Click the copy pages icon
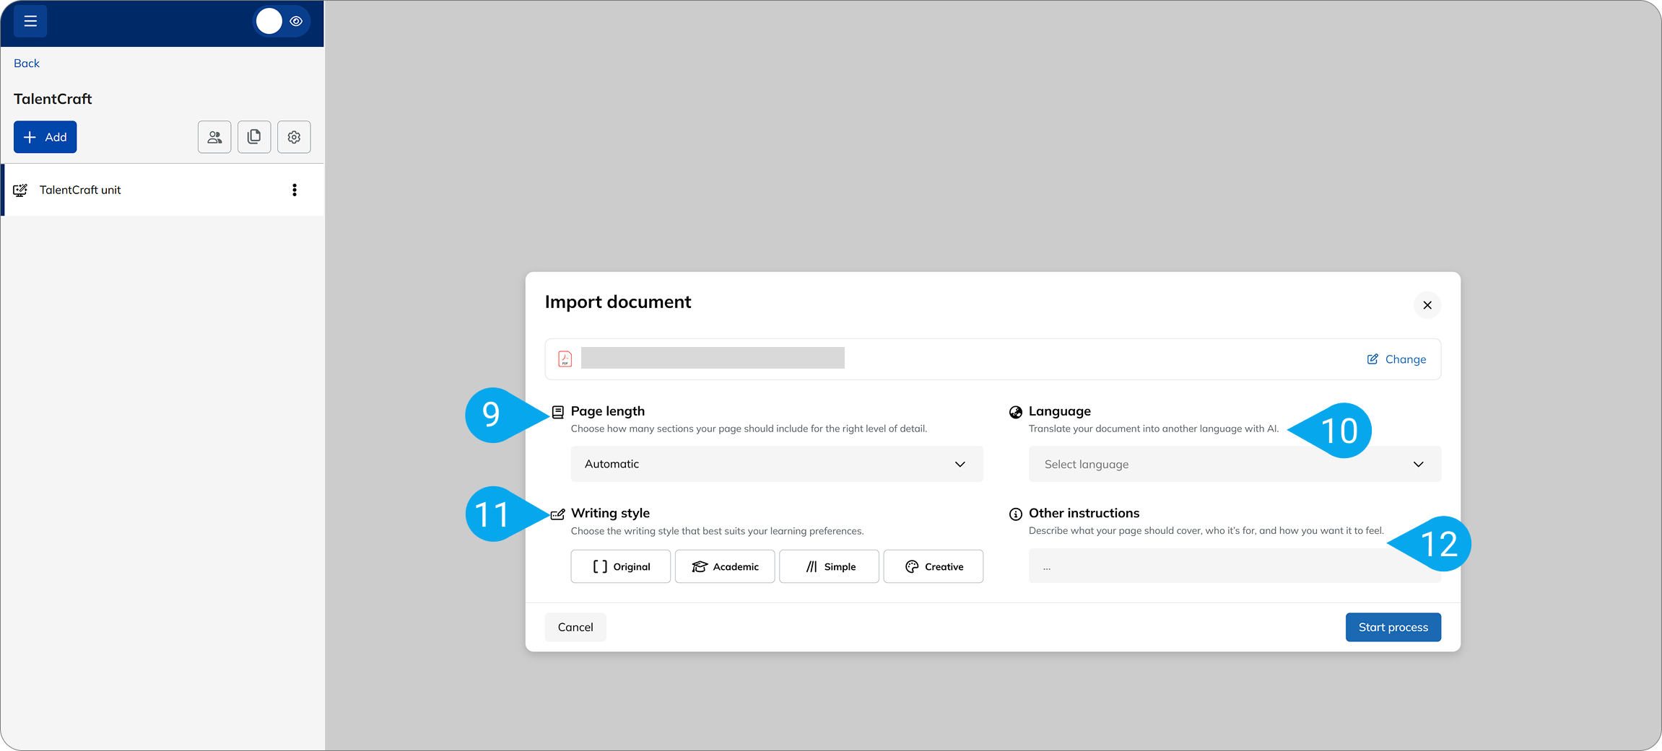1662x751 pixels. (254, 137)
